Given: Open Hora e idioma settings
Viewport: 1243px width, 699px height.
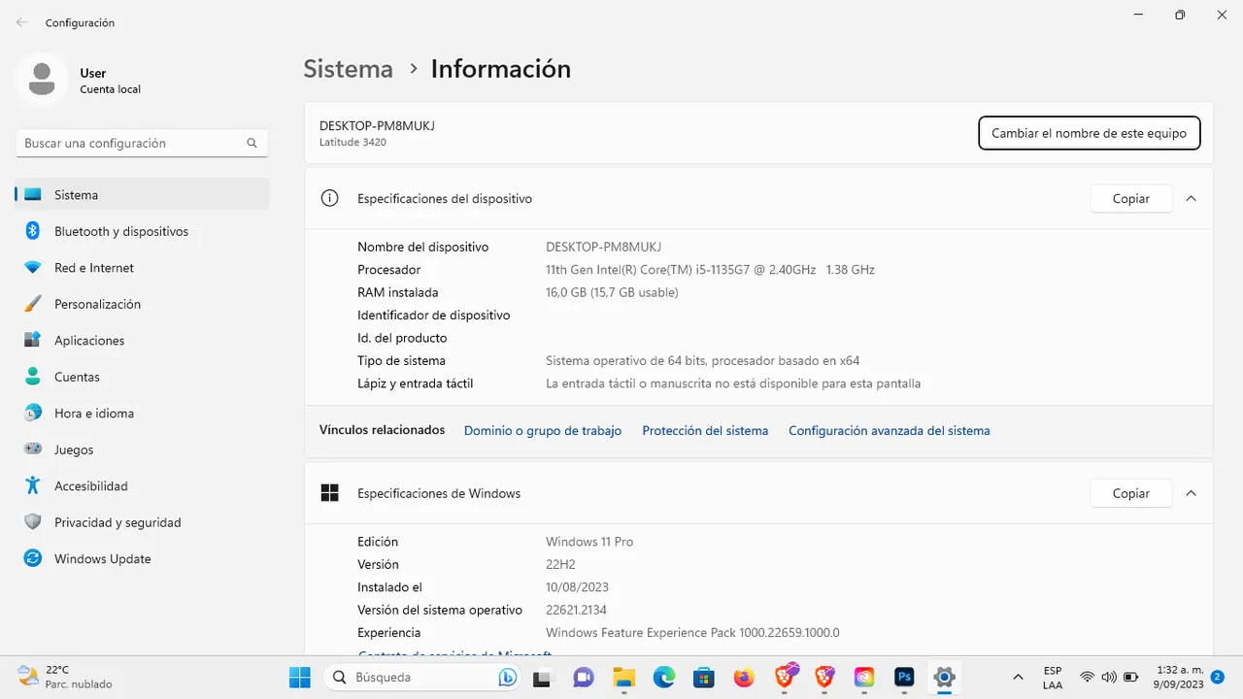Looking at the screenshot, I should coord(142,414).
